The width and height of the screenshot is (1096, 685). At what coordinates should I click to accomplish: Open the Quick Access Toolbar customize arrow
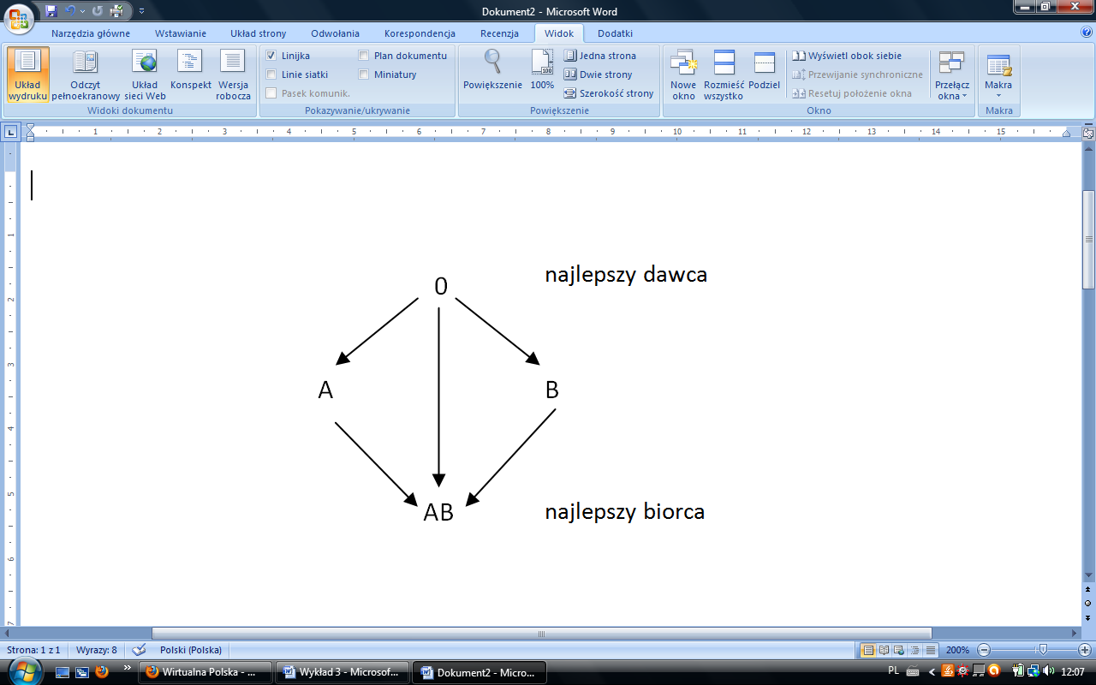pos(141,12)
